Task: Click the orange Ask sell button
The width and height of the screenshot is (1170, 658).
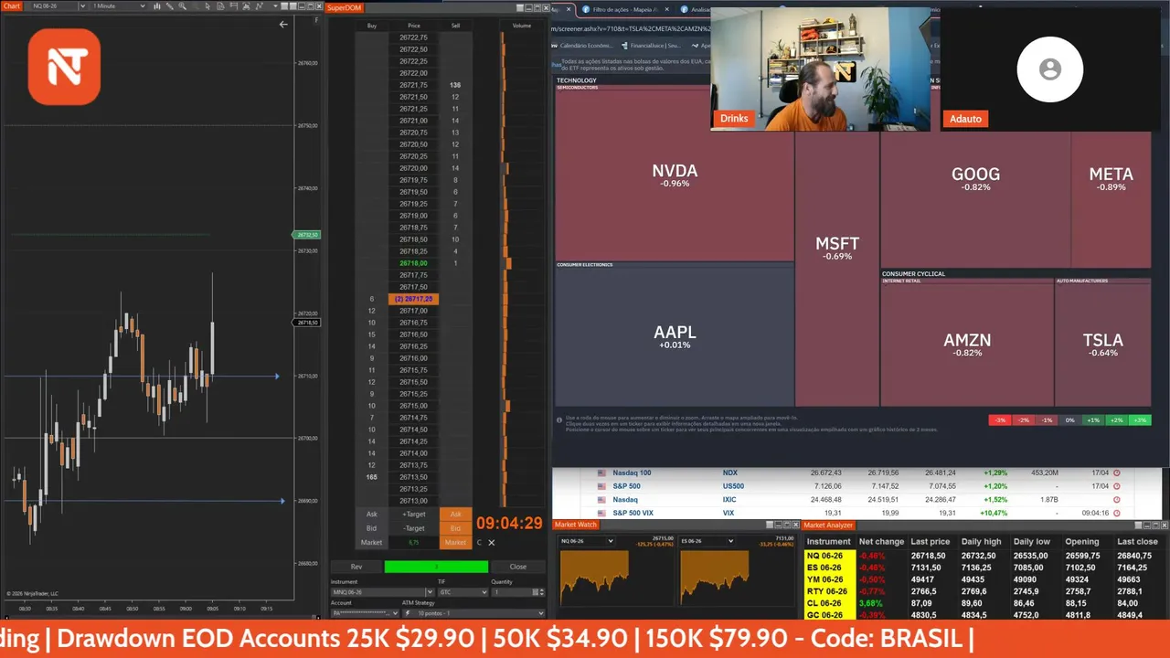Action: coord(455,515)
